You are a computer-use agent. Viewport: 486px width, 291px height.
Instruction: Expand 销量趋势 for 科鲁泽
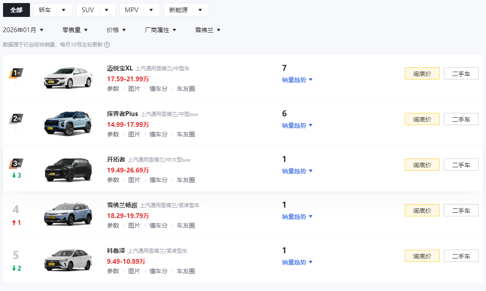coord(297,262)
